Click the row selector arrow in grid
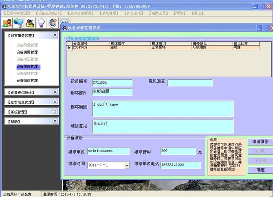Viewport: 273px width, 197px height. (69, 48)
